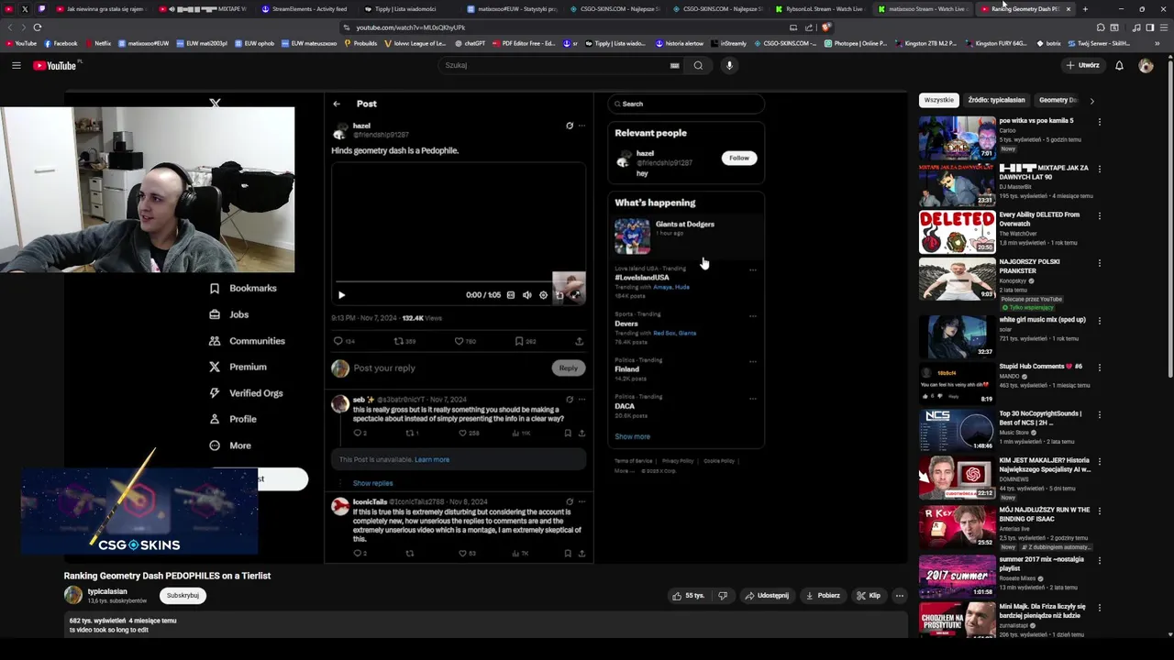Open the typicalasian channel avatar below the video
The height and width of the screenshot is (660, 1174).
tap(73, 595)
